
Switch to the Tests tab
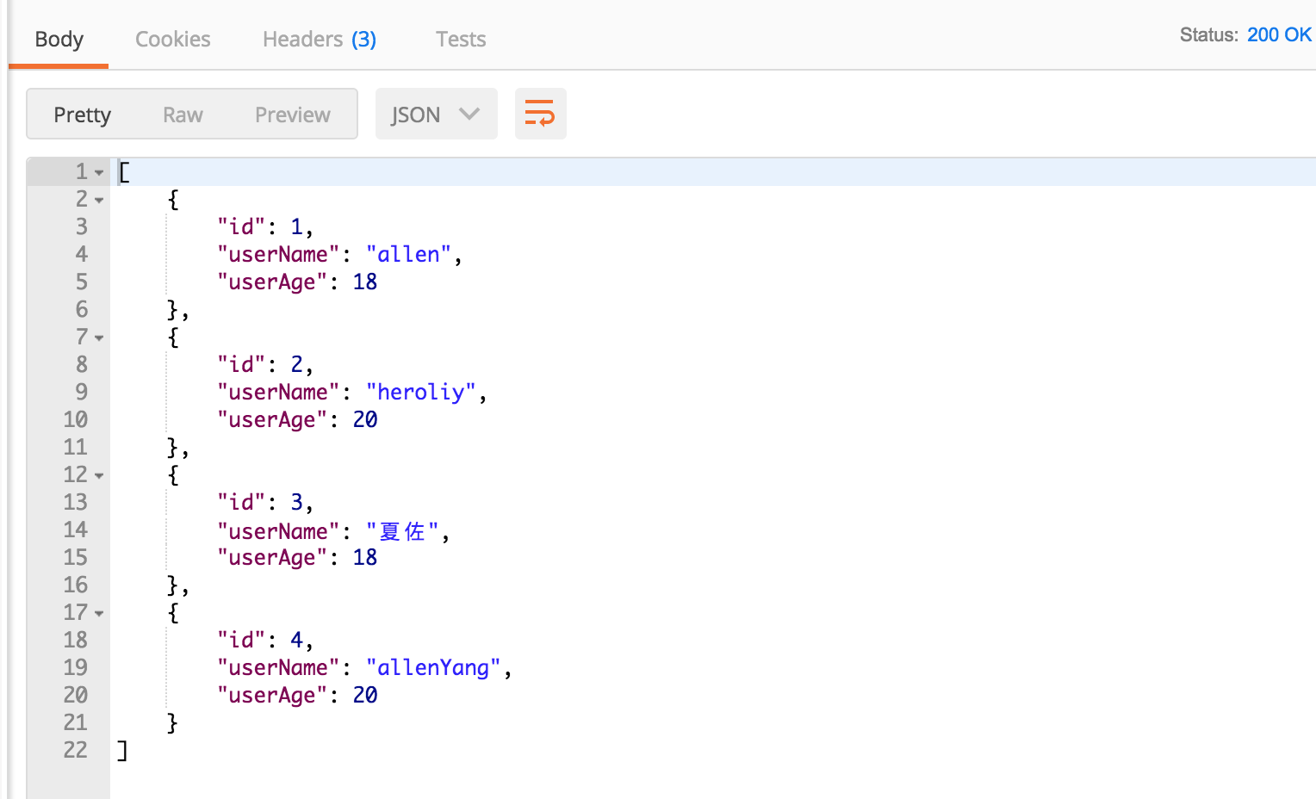[461, 40]
